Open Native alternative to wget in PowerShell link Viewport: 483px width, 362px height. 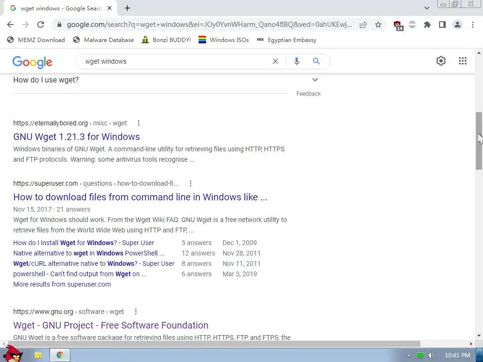click(x=89, y=253)
